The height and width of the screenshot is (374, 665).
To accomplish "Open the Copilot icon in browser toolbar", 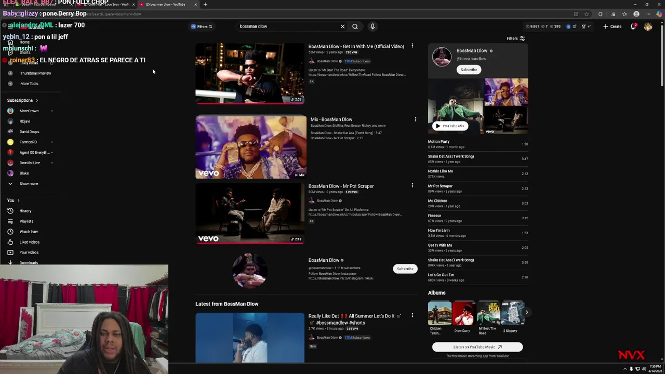I will [x=659, y=14].
